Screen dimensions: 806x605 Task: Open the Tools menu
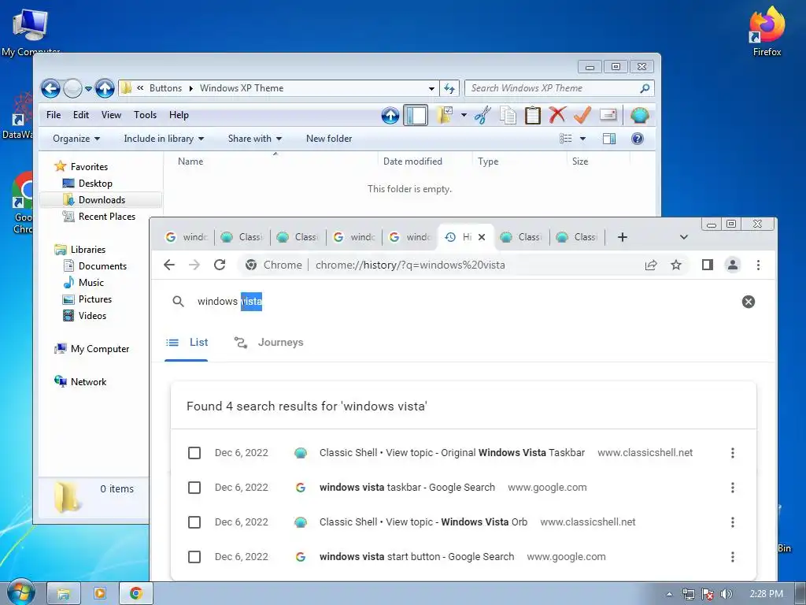coord(145,115)
